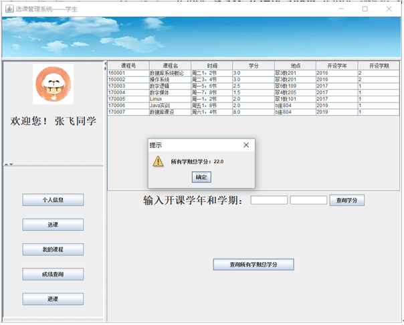Confirm the dialog with 确定
This screenshot has height=325, width=404.
coord(201,177)
